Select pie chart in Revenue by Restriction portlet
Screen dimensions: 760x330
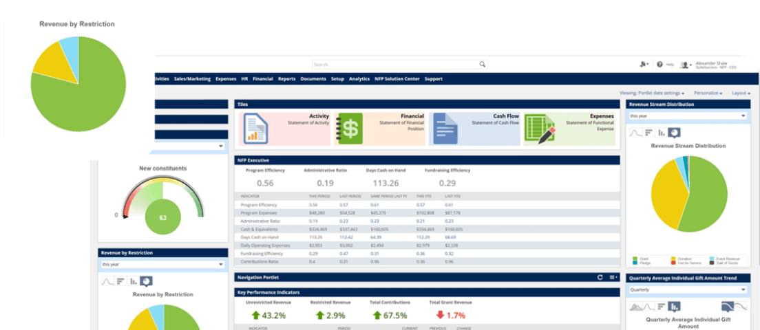(147, 281)
